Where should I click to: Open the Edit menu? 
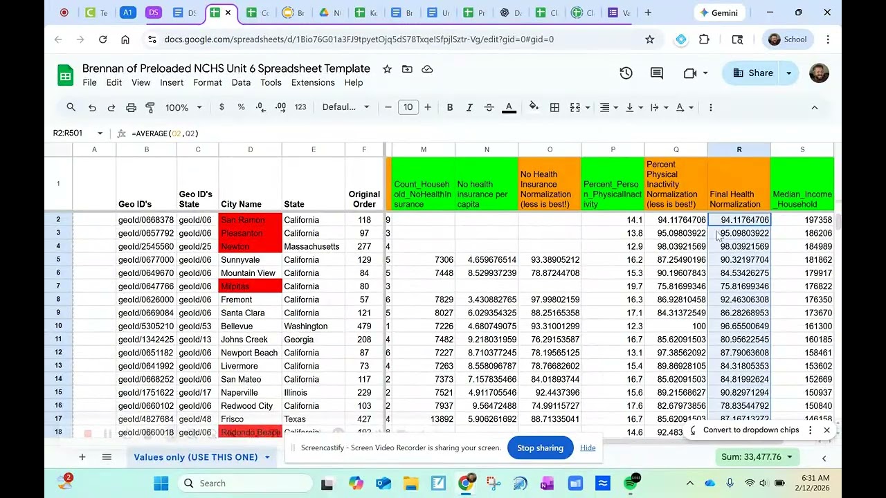coord(114,82)
